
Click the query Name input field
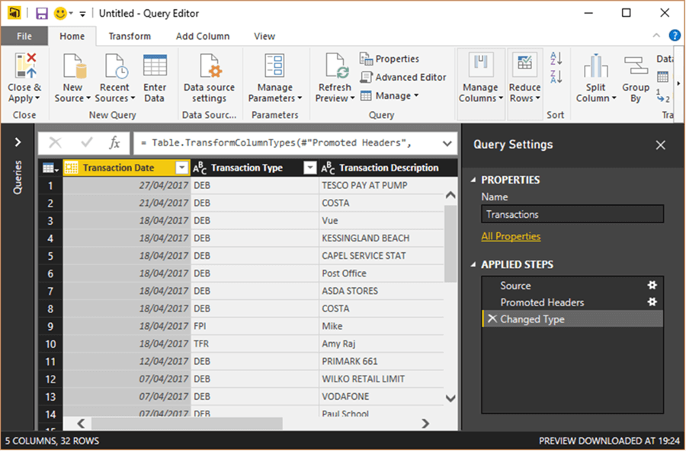572,214
